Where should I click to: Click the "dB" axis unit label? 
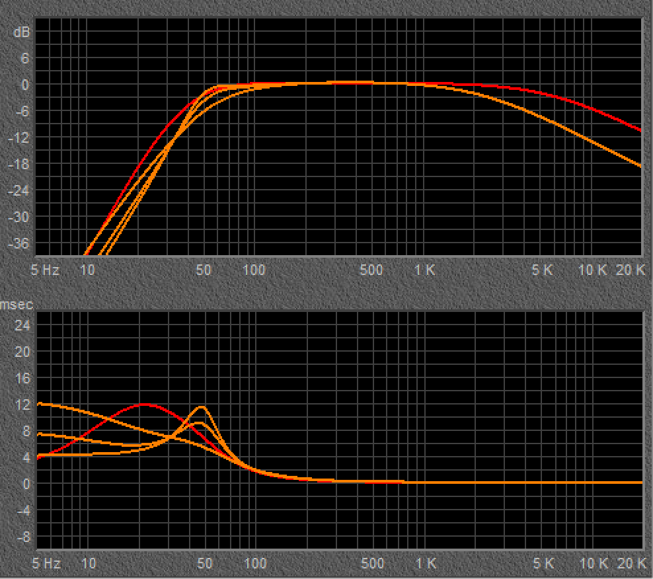click(x=22, y=32)
